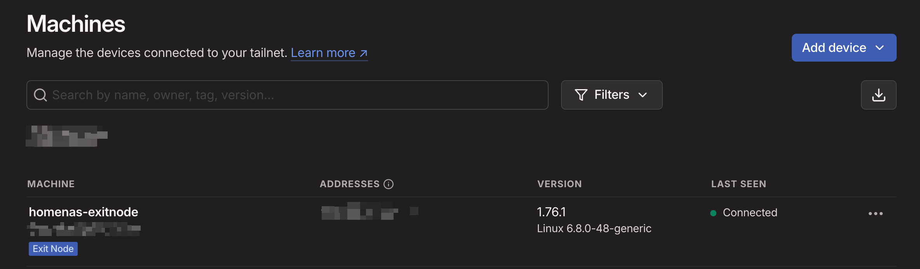This screenshot has width=920, height=269.
Task: Toggle sorting by LAST SEEN column
Action: click(x=739, y=184)
